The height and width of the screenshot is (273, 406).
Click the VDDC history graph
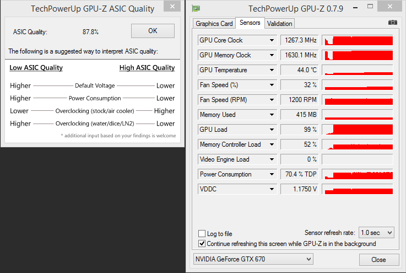click(x=358, y=189)
